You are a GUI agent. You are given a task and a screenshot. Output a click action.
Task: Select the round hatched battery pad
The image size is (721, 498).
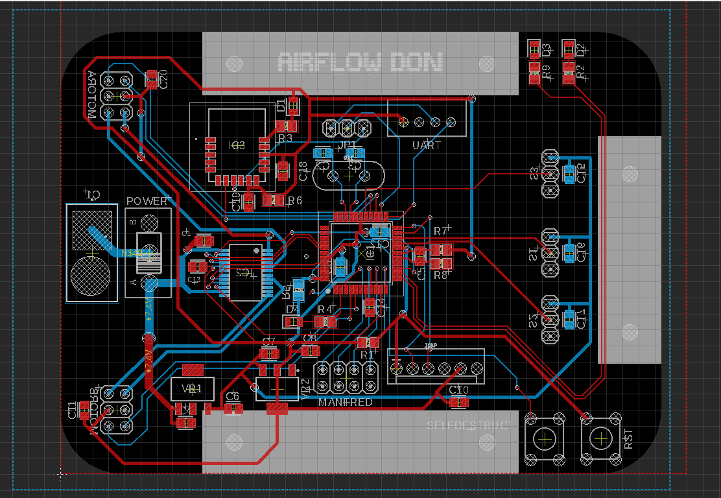coord(91,276)
